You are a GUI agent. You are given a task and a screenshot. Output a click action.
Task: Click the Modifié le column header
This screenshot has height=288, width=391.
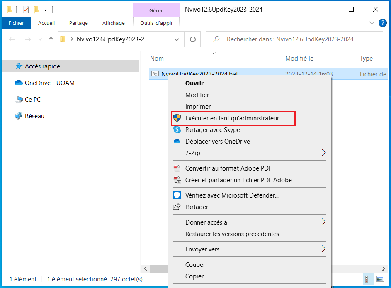tap(299, 59)
